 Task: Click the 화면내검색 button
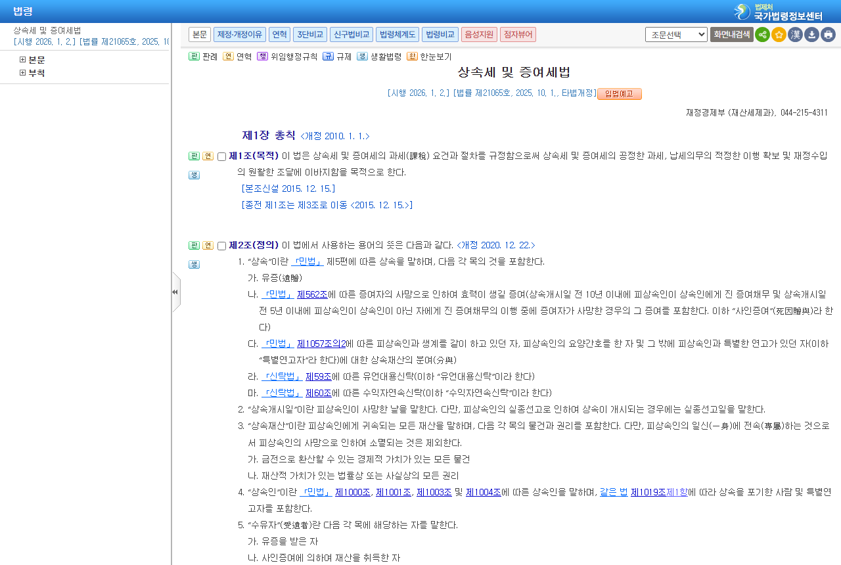point(731,35)
